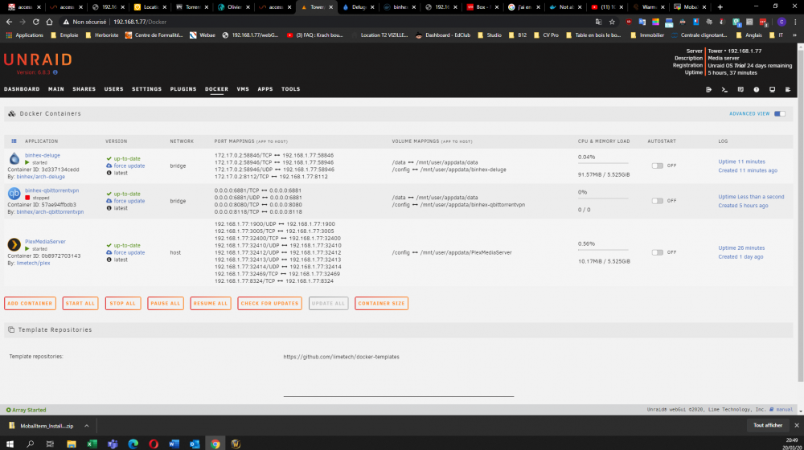This screenshot has width=804, height=450.
Task: Click the Add Container button
Action: click(x=30, y=304)
